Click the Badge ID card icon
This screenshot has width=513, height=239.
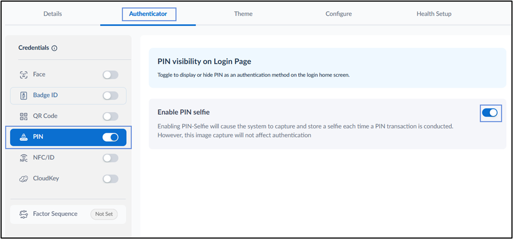pos(23,95)
